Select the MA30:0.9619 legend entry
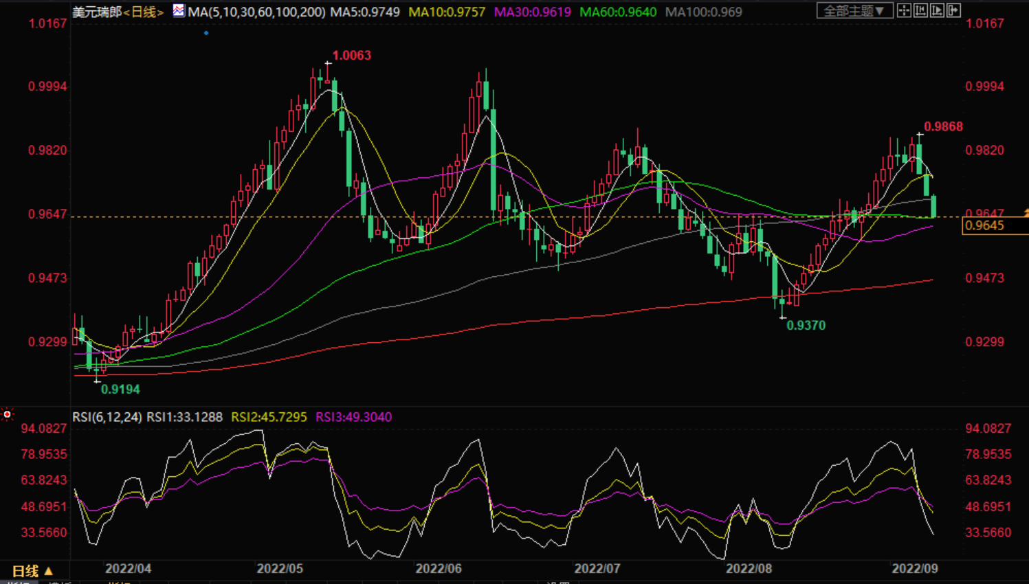This screenshot has width=1029, height=584. [532, 12]
